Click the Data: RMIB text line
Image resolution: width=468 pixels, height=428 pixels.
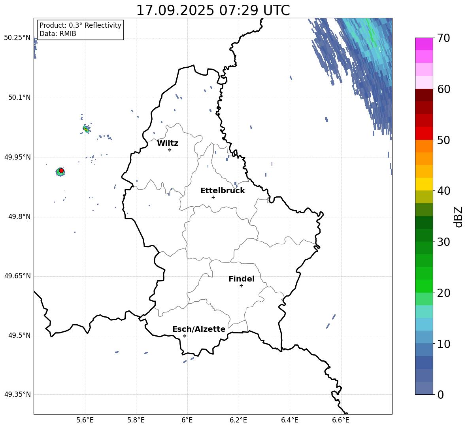point(58,34)
